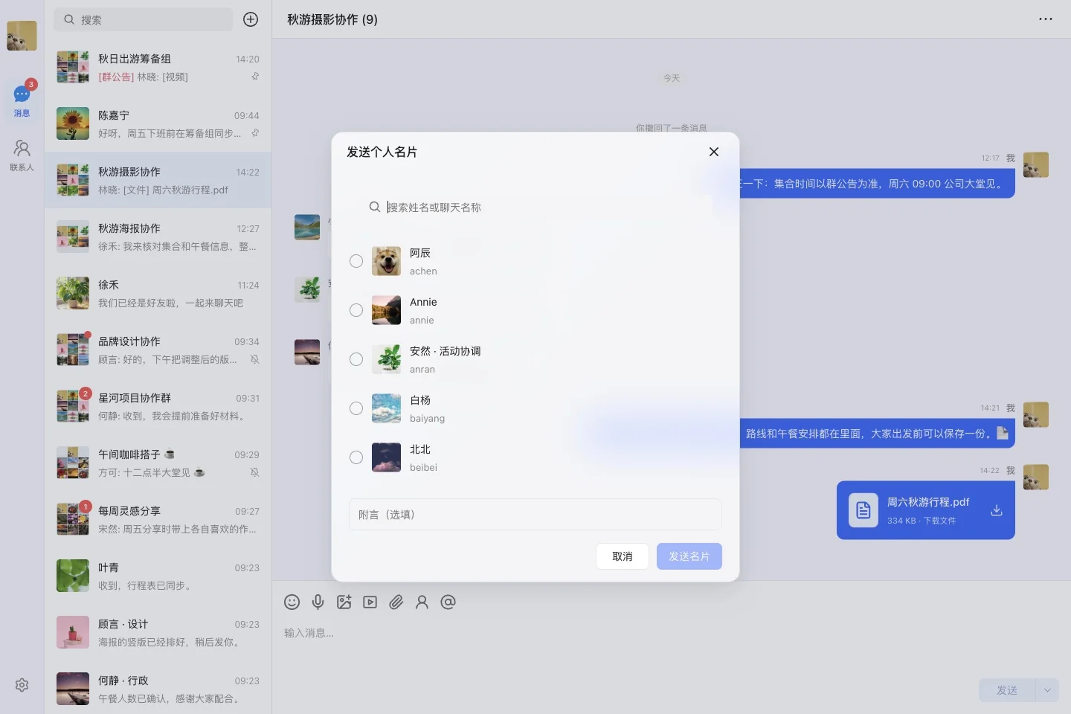Click the sidebar search box
The width and height of the screenshot is (1071, 714).
pyautogui.click(x=143, y=19)
